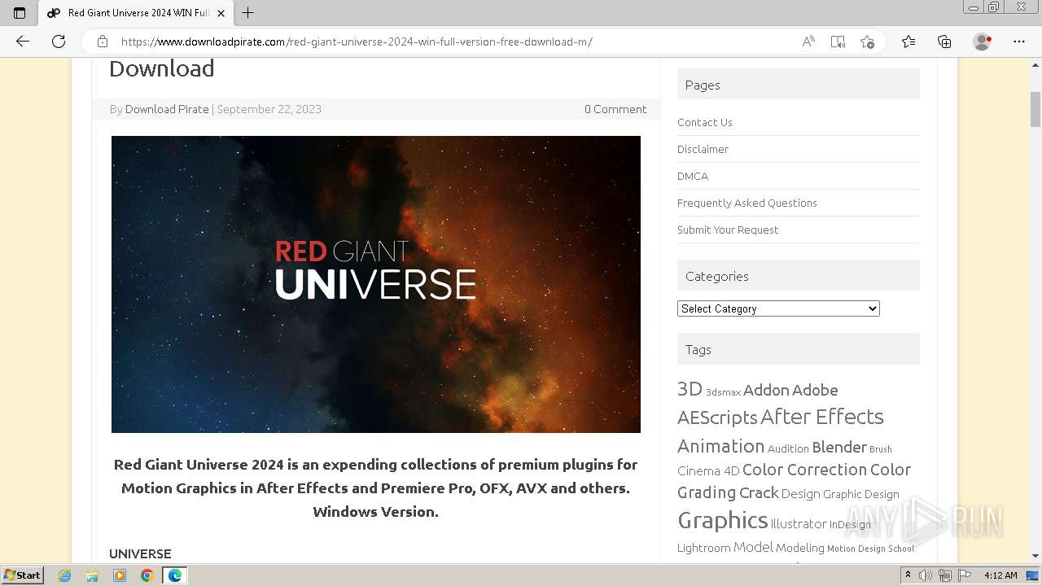1042x586 pixels.
Task: Open the Contact Us page link
Action: 705,122
